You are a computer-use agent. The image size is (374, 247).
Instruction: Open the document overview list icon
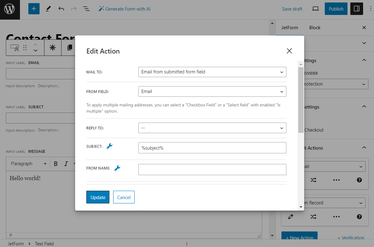click(87, 9)
